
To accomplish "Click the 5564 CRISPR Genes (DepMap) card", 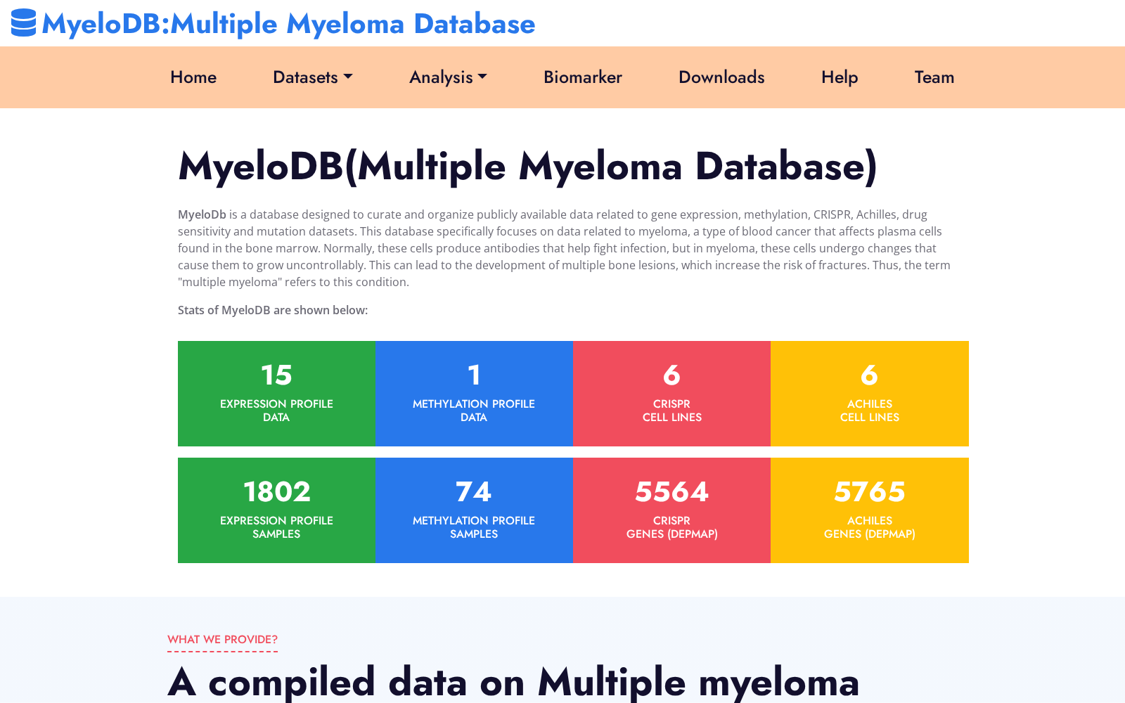I will pos(671,510).
